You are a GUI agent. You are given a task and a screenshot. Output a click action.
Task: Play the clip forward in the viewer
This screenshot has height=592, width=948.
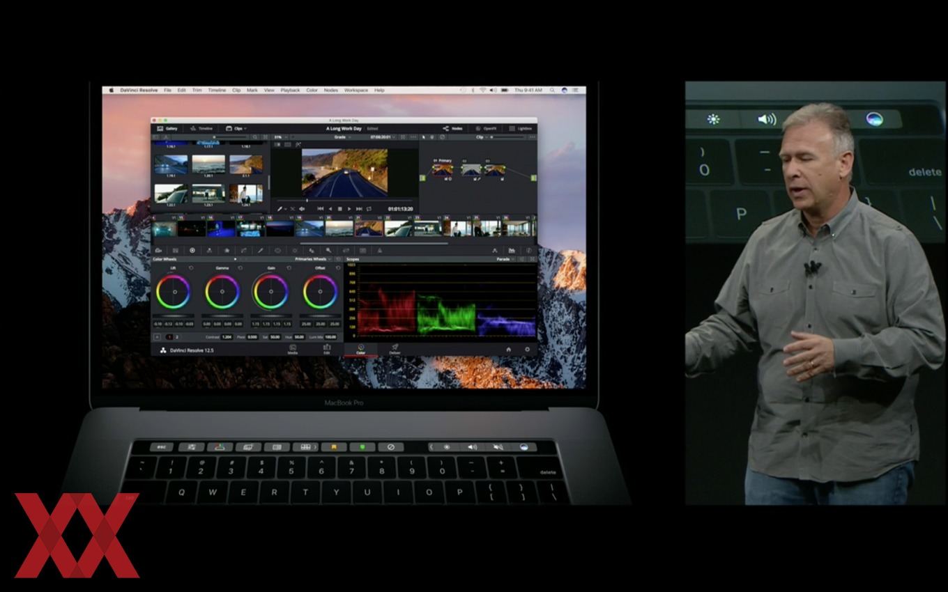pyautogui.click(x=349, y=209)
